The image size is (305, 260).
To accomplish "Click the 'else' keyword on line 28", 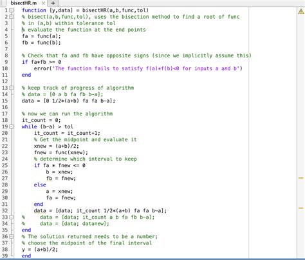I will [40, 185].
